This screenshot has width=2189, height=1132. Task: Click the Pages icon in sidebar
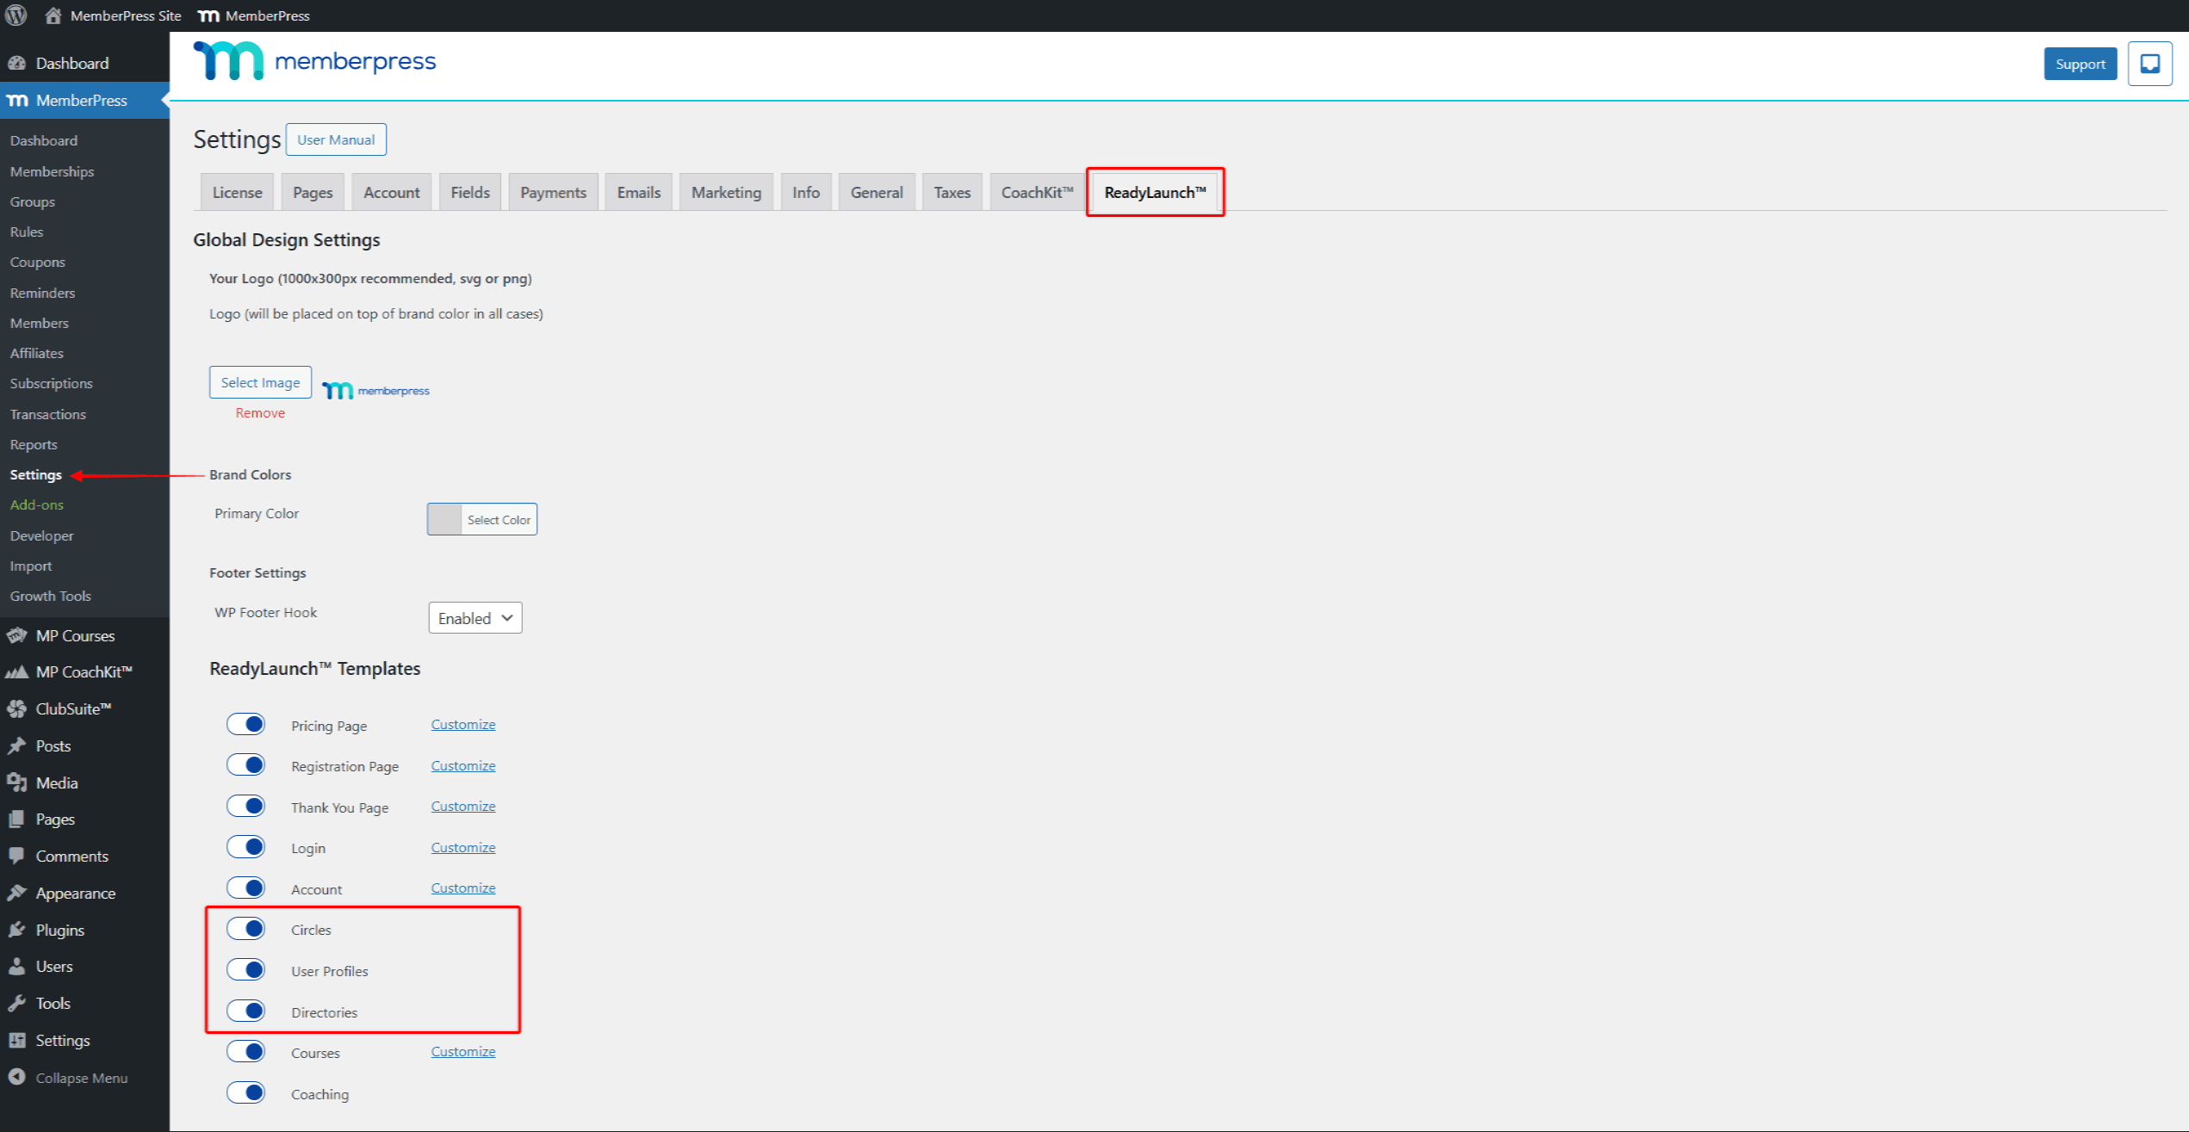click(17, 820)
